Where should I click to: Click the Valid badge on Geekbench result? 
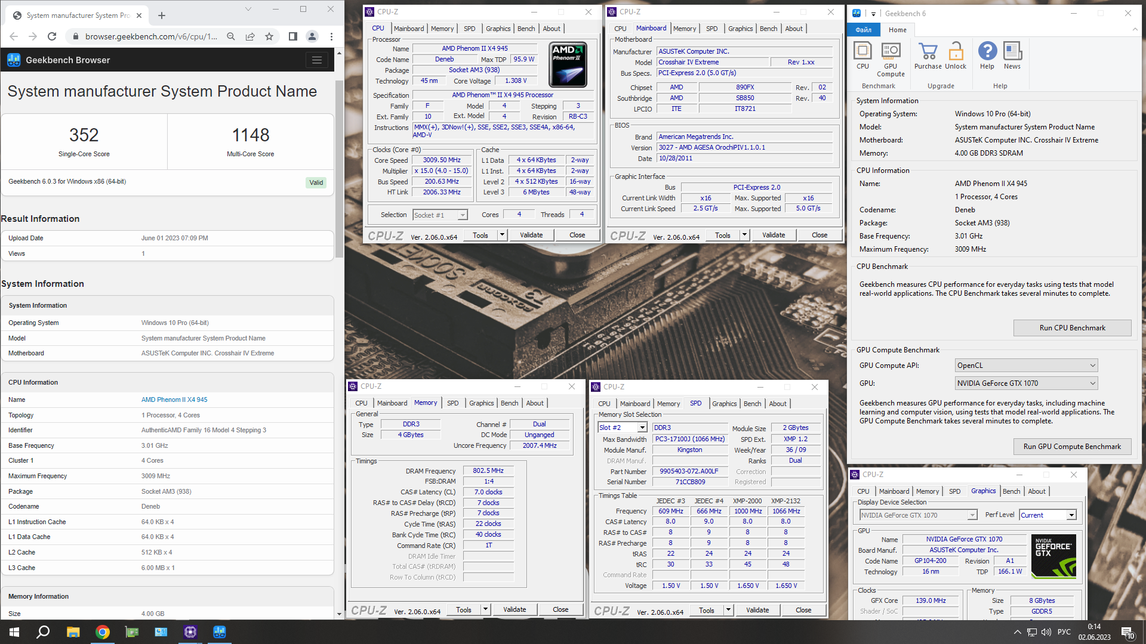316,182
